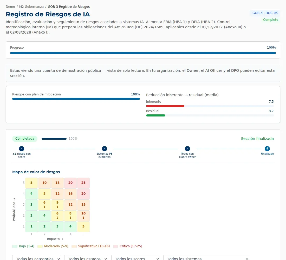
Task: Open the Todas las categorías dropdown
Action: point(37,258)
